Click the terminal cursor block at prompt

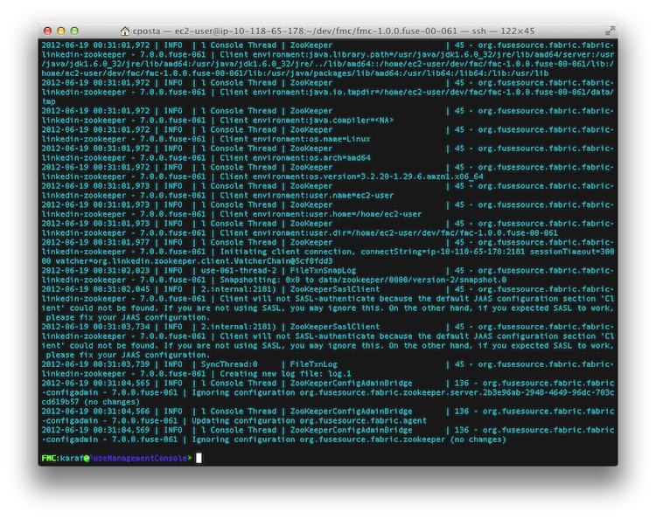[199, 458]
